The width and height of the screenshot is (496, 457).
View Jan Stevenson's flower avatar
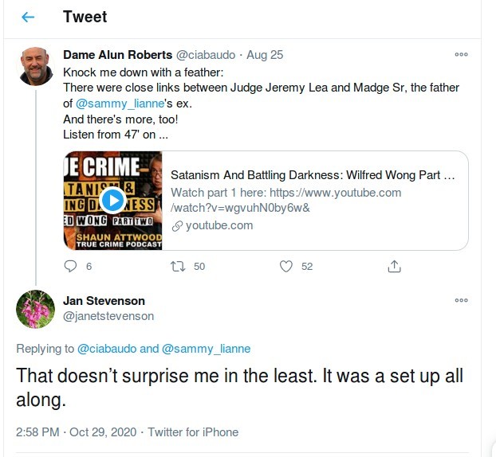(x=35, y=309)
